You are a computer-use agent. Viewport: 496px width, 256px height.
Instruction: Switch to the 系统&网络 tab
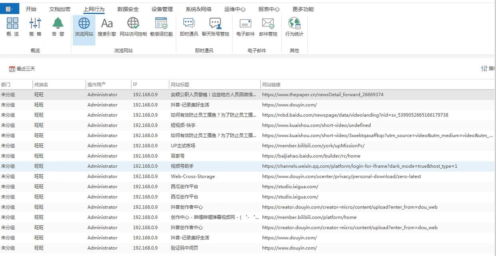click(198, 9)
